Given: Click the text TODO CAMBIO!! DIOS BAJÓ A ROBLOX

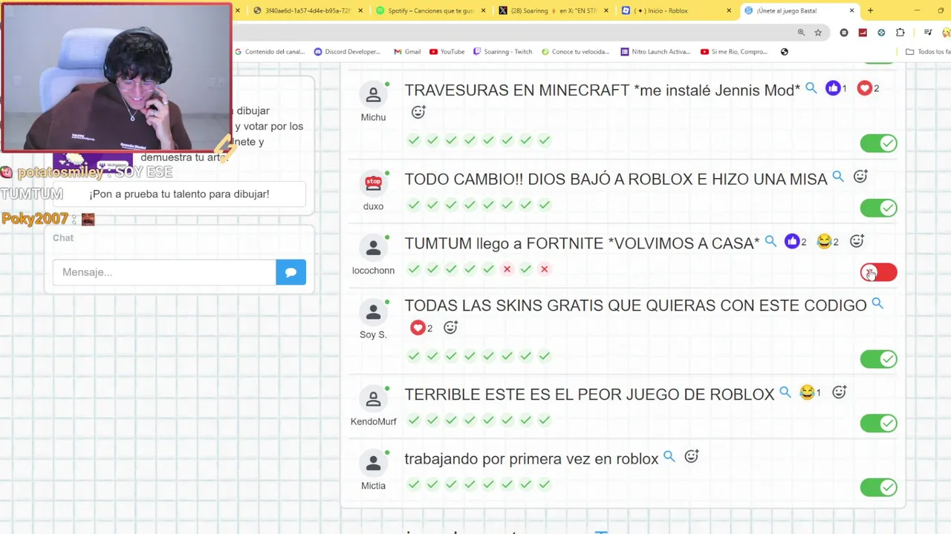Looking at the screenshot, I should [616, 179].
